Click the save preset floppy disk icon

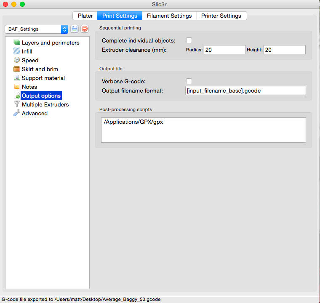(x=75, y=29)
